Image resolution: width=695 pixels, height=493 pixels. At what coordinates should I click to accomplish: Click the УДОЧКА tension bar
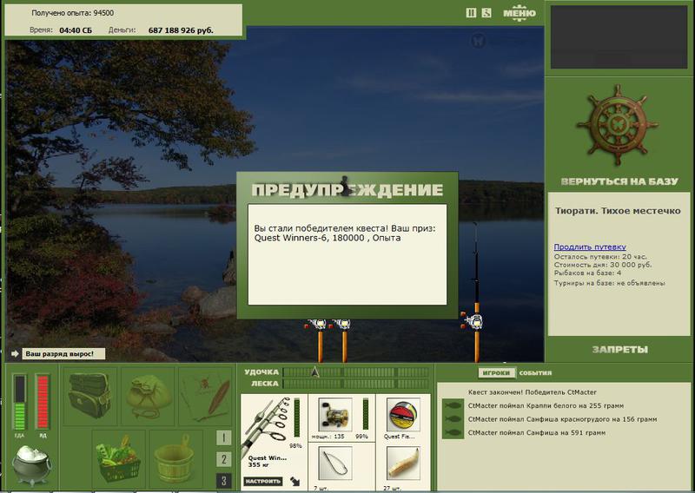[x=356, y=372]
